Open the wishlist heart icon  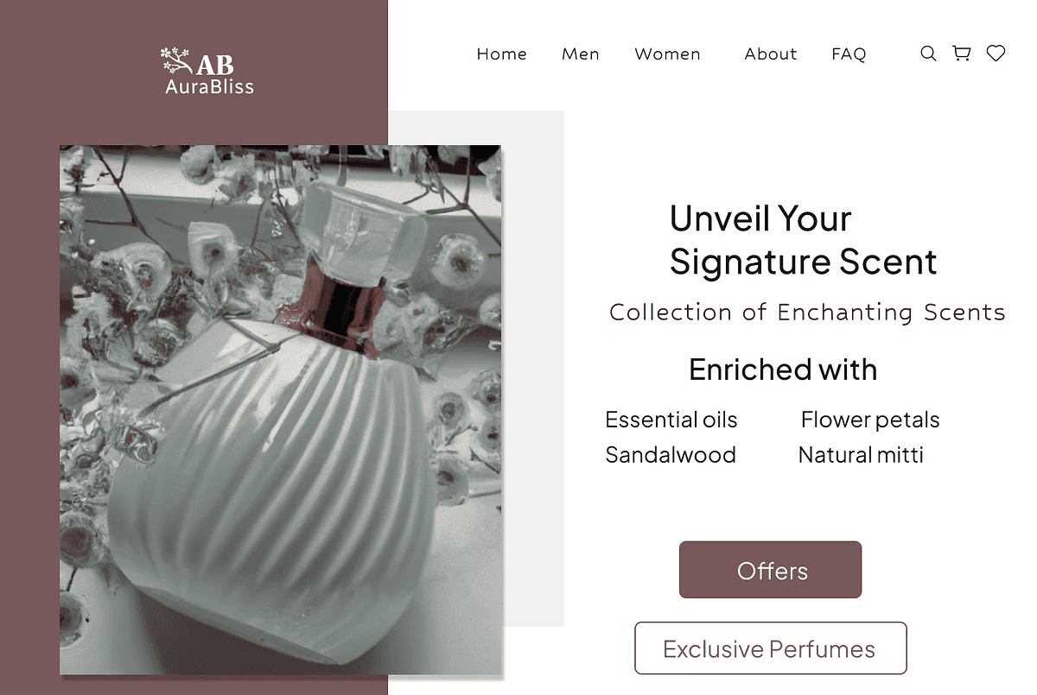tap(996, 54)
